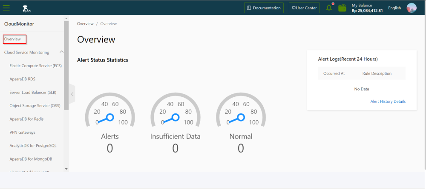Screen dimensions: 426x189
Task: Open Alert History Details link
Action: click(x=388, y=101)
